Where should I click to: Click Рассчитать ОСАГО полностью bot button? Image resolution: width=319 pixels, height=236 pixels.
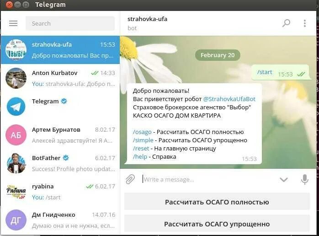pos(217,202)
